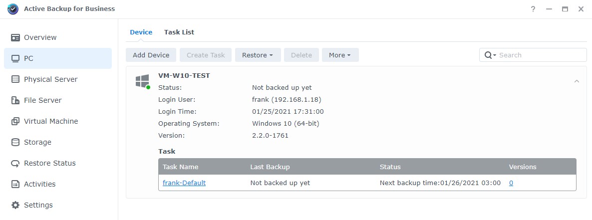Select the PC monitor icon in sidebar
Image resolution: width=592 pixels, height=220 pixels.
point(15,58)
